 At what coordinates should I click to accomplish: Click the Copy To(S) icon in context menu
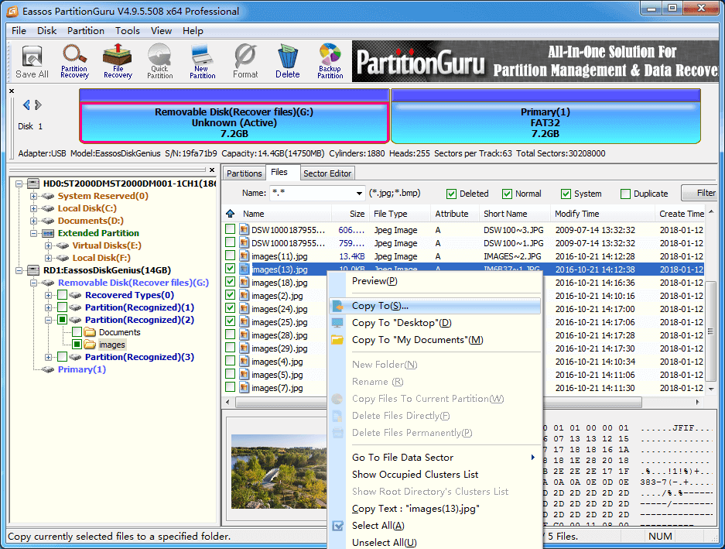(338, 306)
